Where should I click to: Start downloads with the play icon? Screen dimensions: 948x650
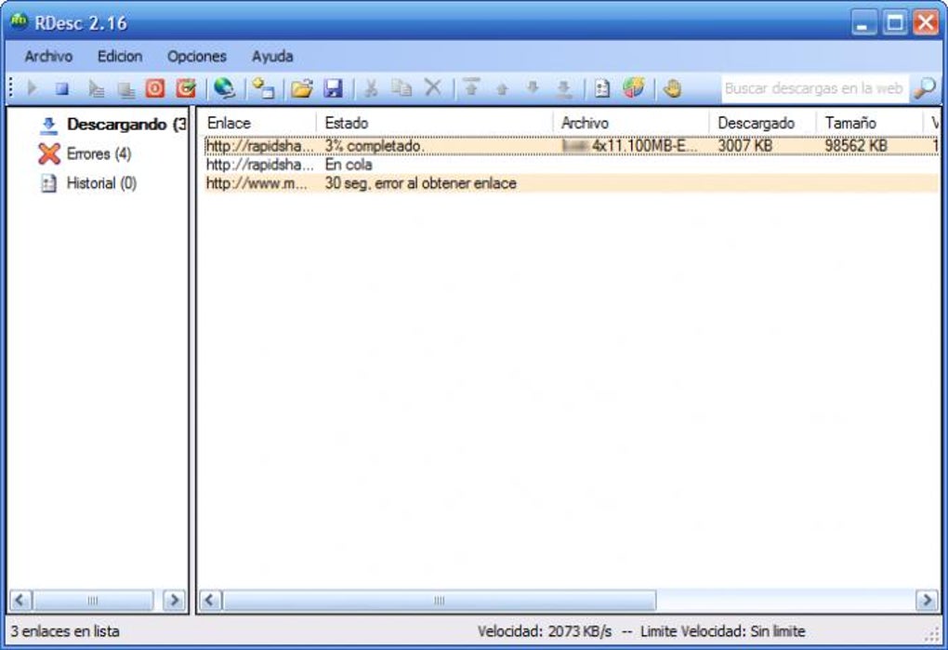32,89
